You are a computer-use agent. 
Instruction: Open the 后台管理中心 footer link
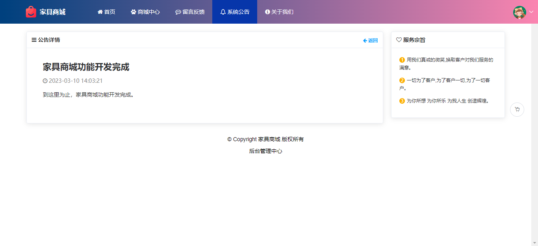(x=265, y=151)
